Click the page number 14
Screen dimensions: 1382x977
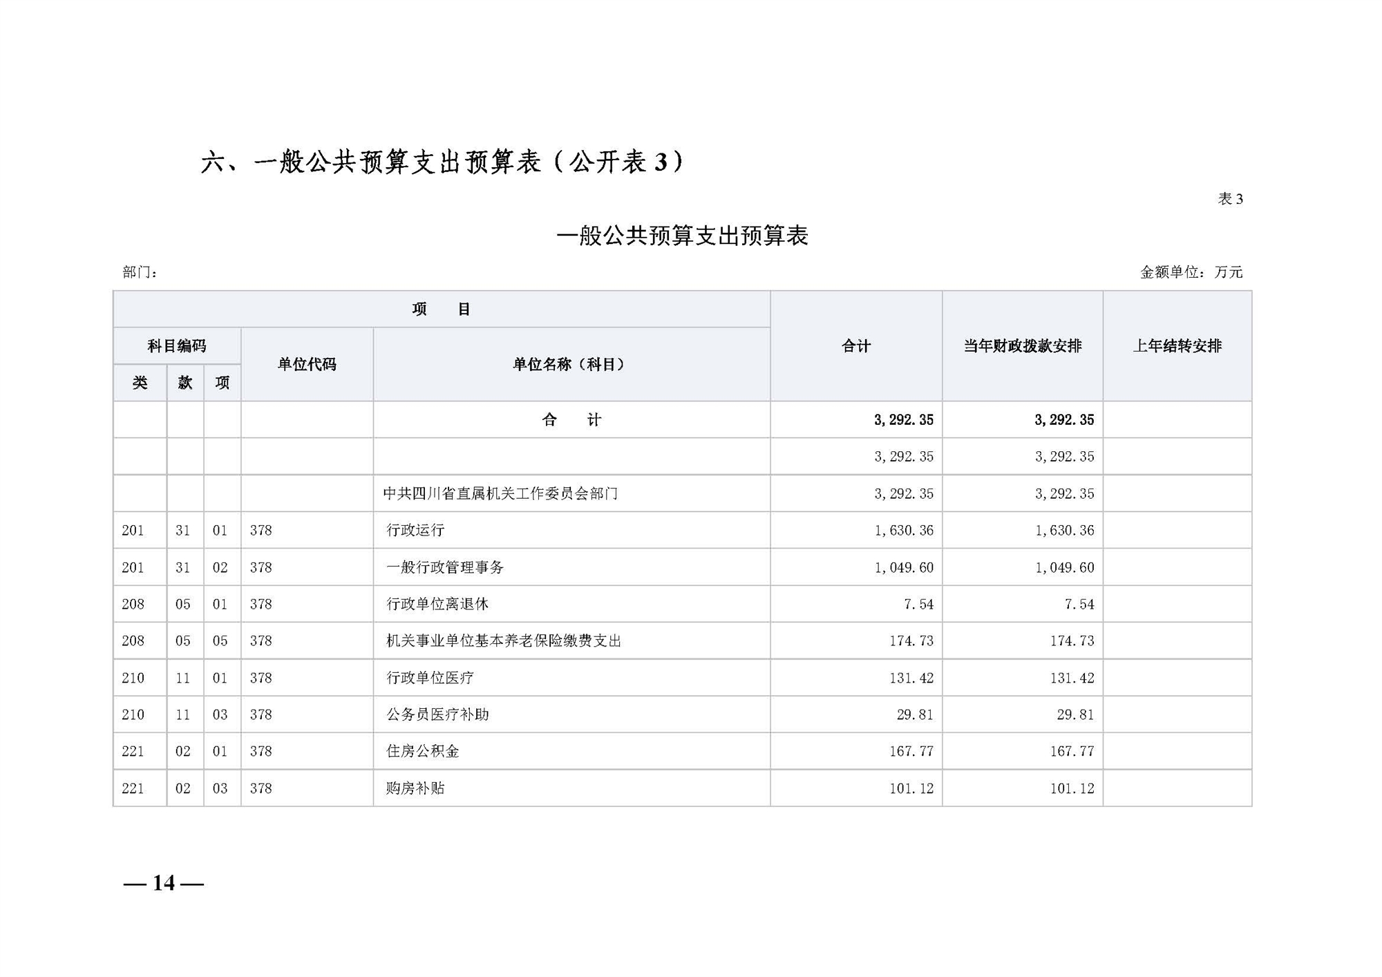coord(164,883)
